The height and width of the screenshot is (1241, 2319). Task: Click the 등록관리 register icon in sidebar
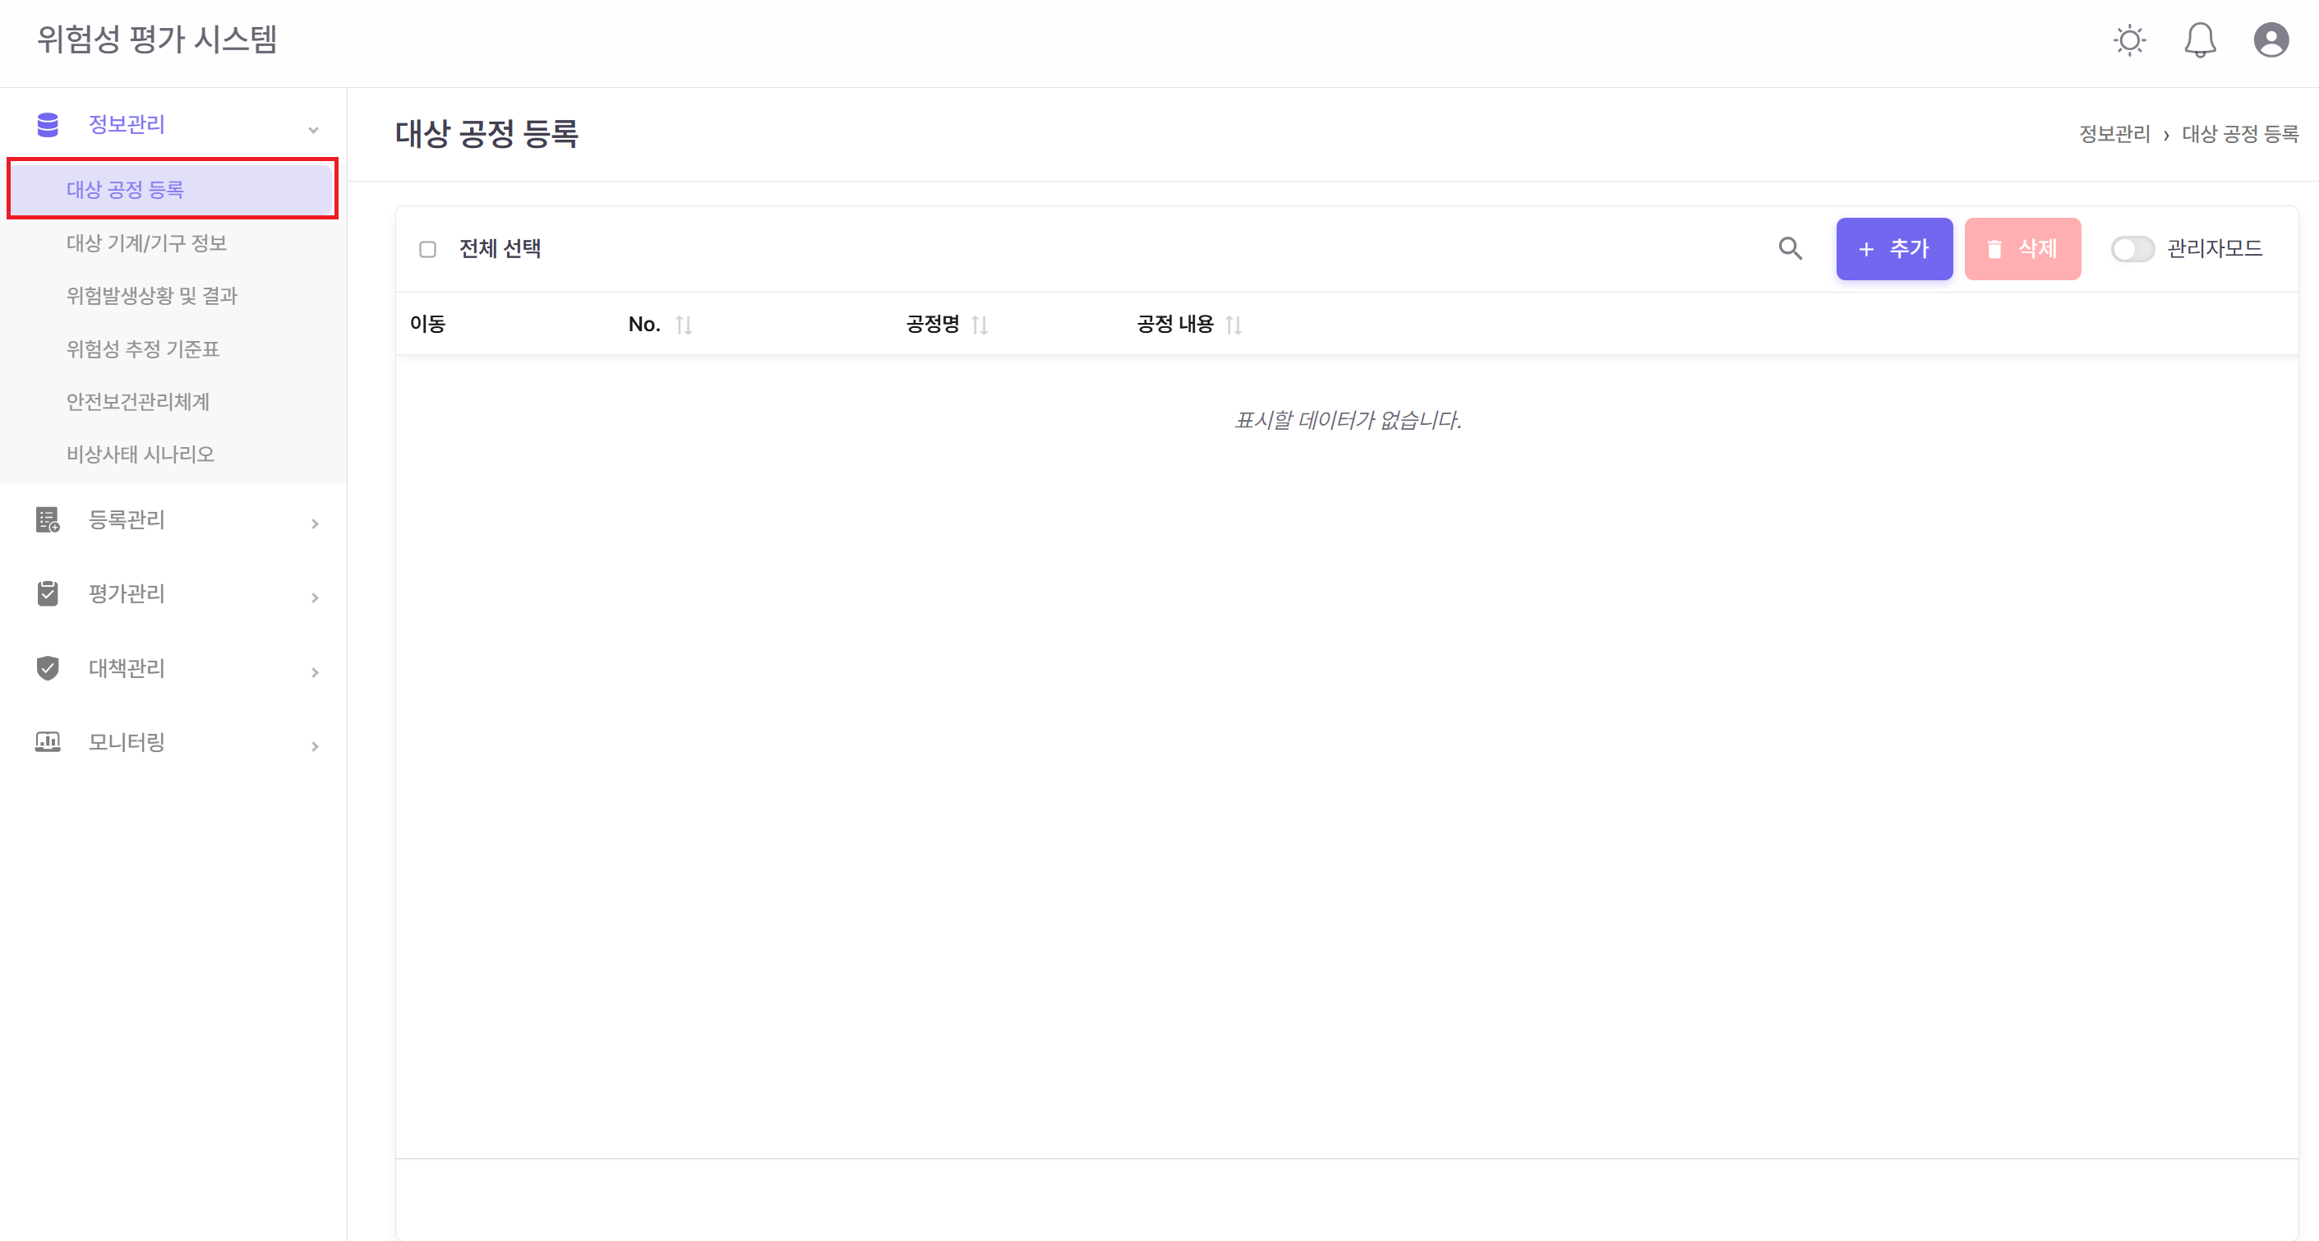click(47, 520)
